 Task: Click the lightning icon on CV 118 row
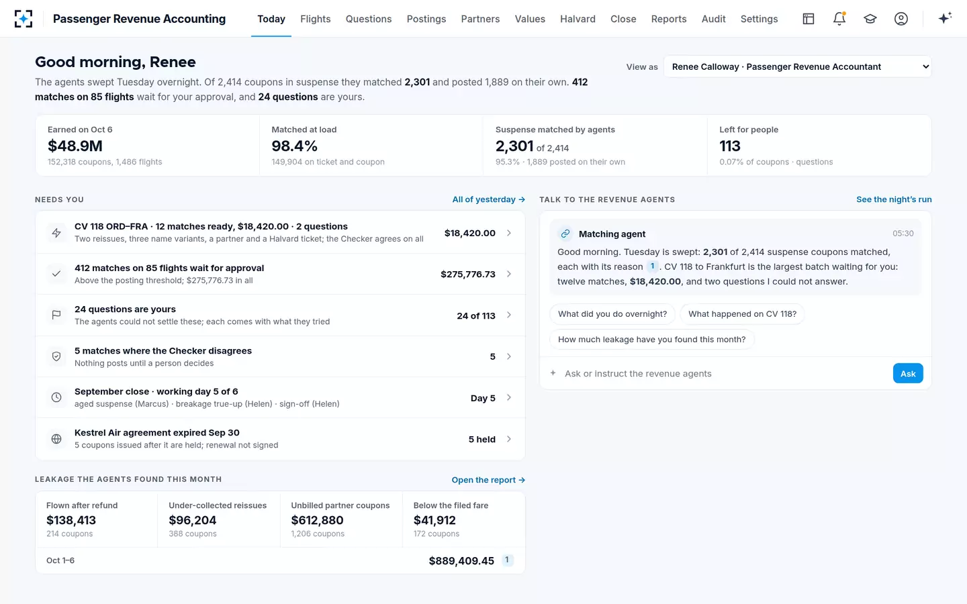56,233
